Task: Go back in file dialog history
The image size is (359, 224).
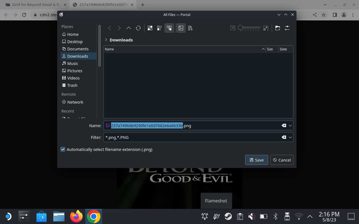Action: (x=110, y=28)
